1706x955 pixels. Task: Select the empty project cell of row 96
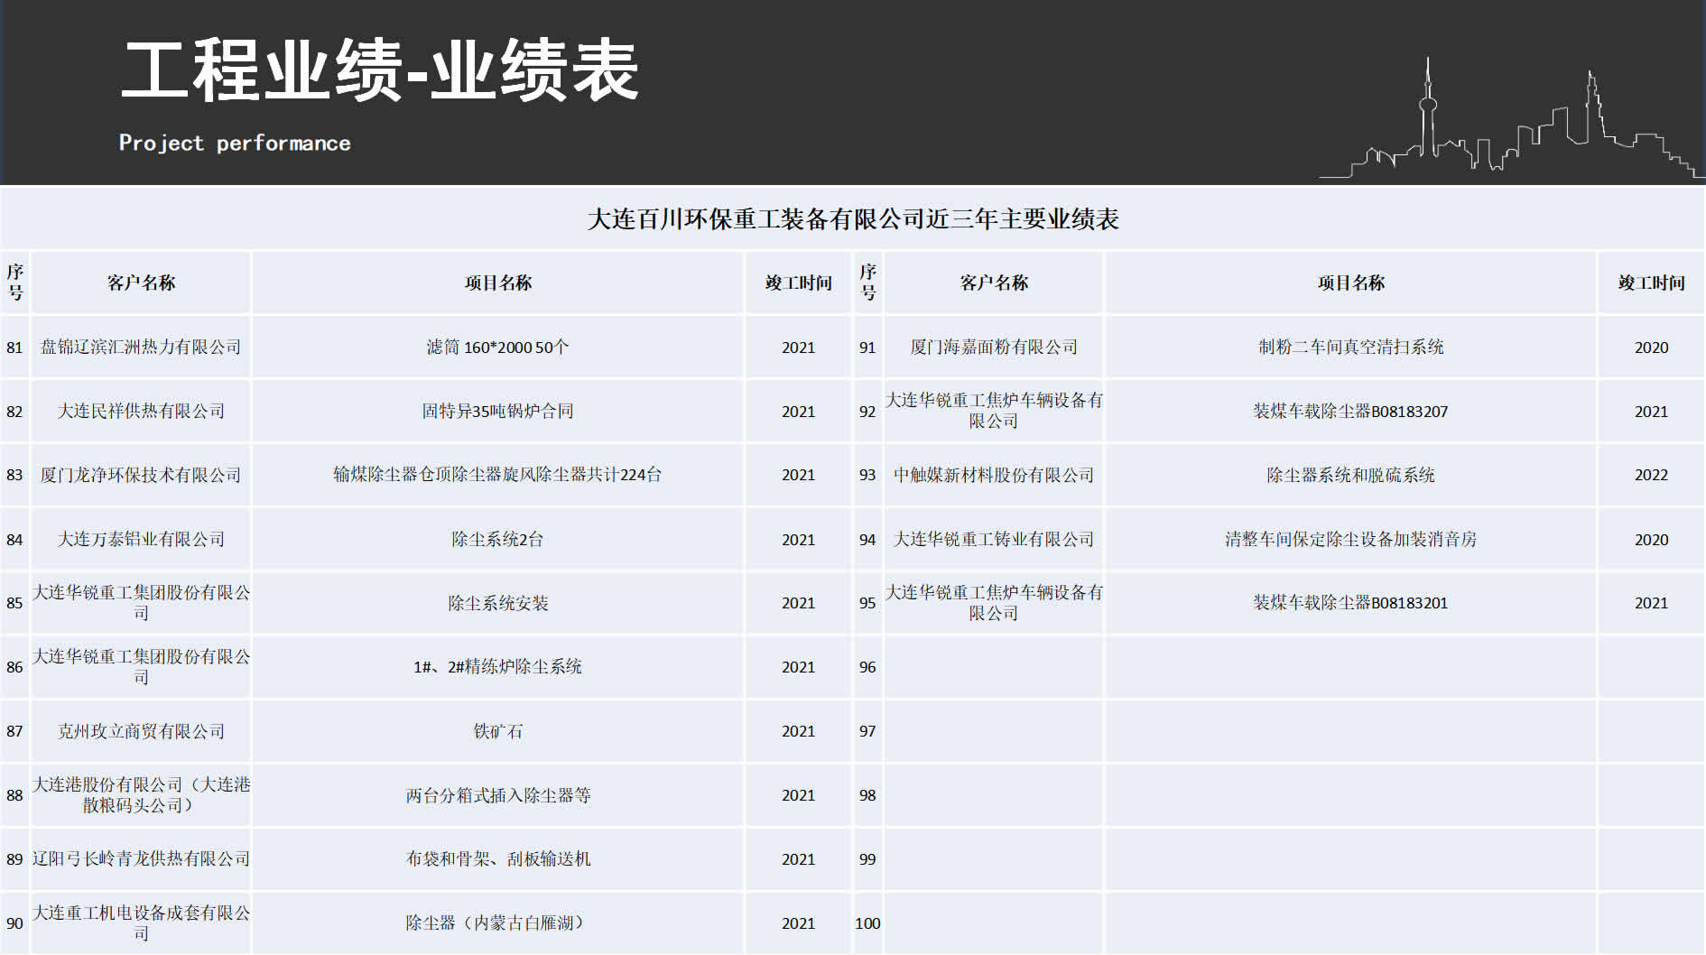click(1349, 667)
